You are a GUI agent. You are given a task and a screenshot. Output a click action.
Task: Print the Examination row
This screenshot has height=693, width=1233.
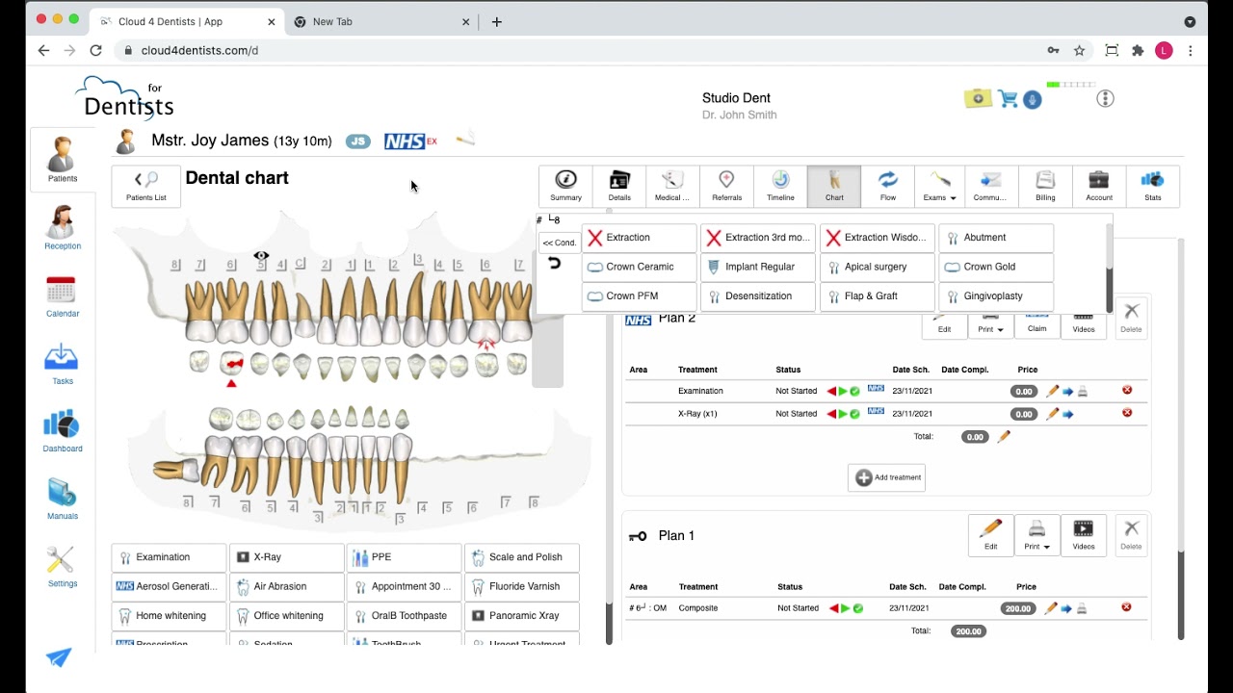(1083, 392)
